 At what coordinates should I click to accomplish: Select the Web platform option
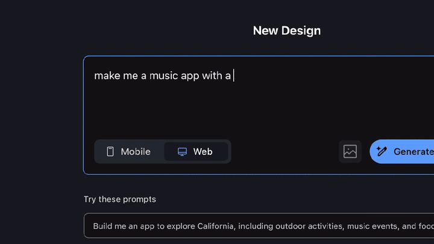click(x=196, y=151)
